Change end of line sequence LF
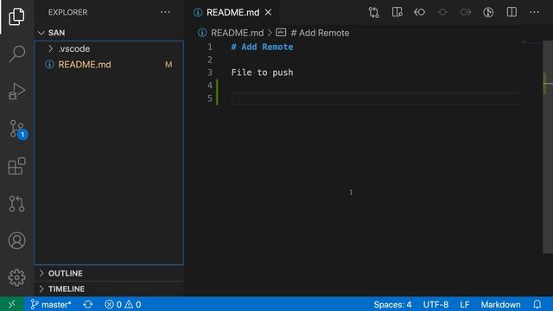This screenshot has width=553, height=311. 465,304
